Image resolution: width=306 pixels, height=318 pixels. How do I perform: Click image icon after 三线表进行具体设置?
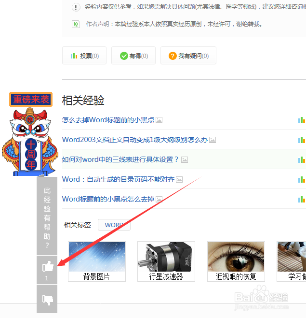(185, 159)
